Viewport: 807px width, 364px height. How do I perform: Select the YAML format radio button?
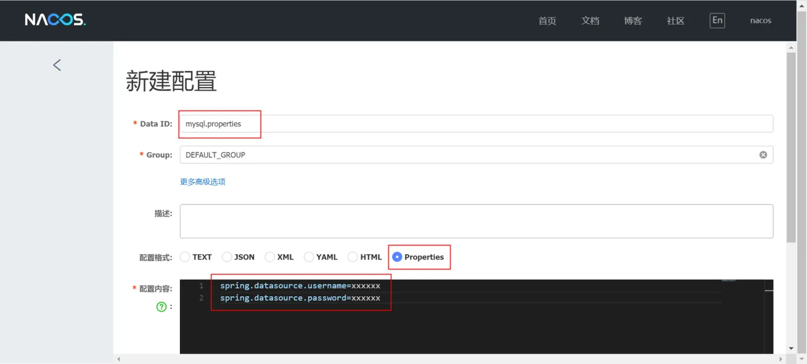[x=309, y=257]
